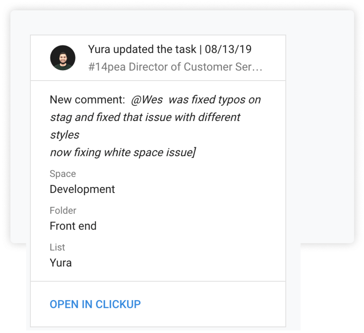Screen dimensions: 364x333
Task: Click the Space field label
Action: point(63,174)
